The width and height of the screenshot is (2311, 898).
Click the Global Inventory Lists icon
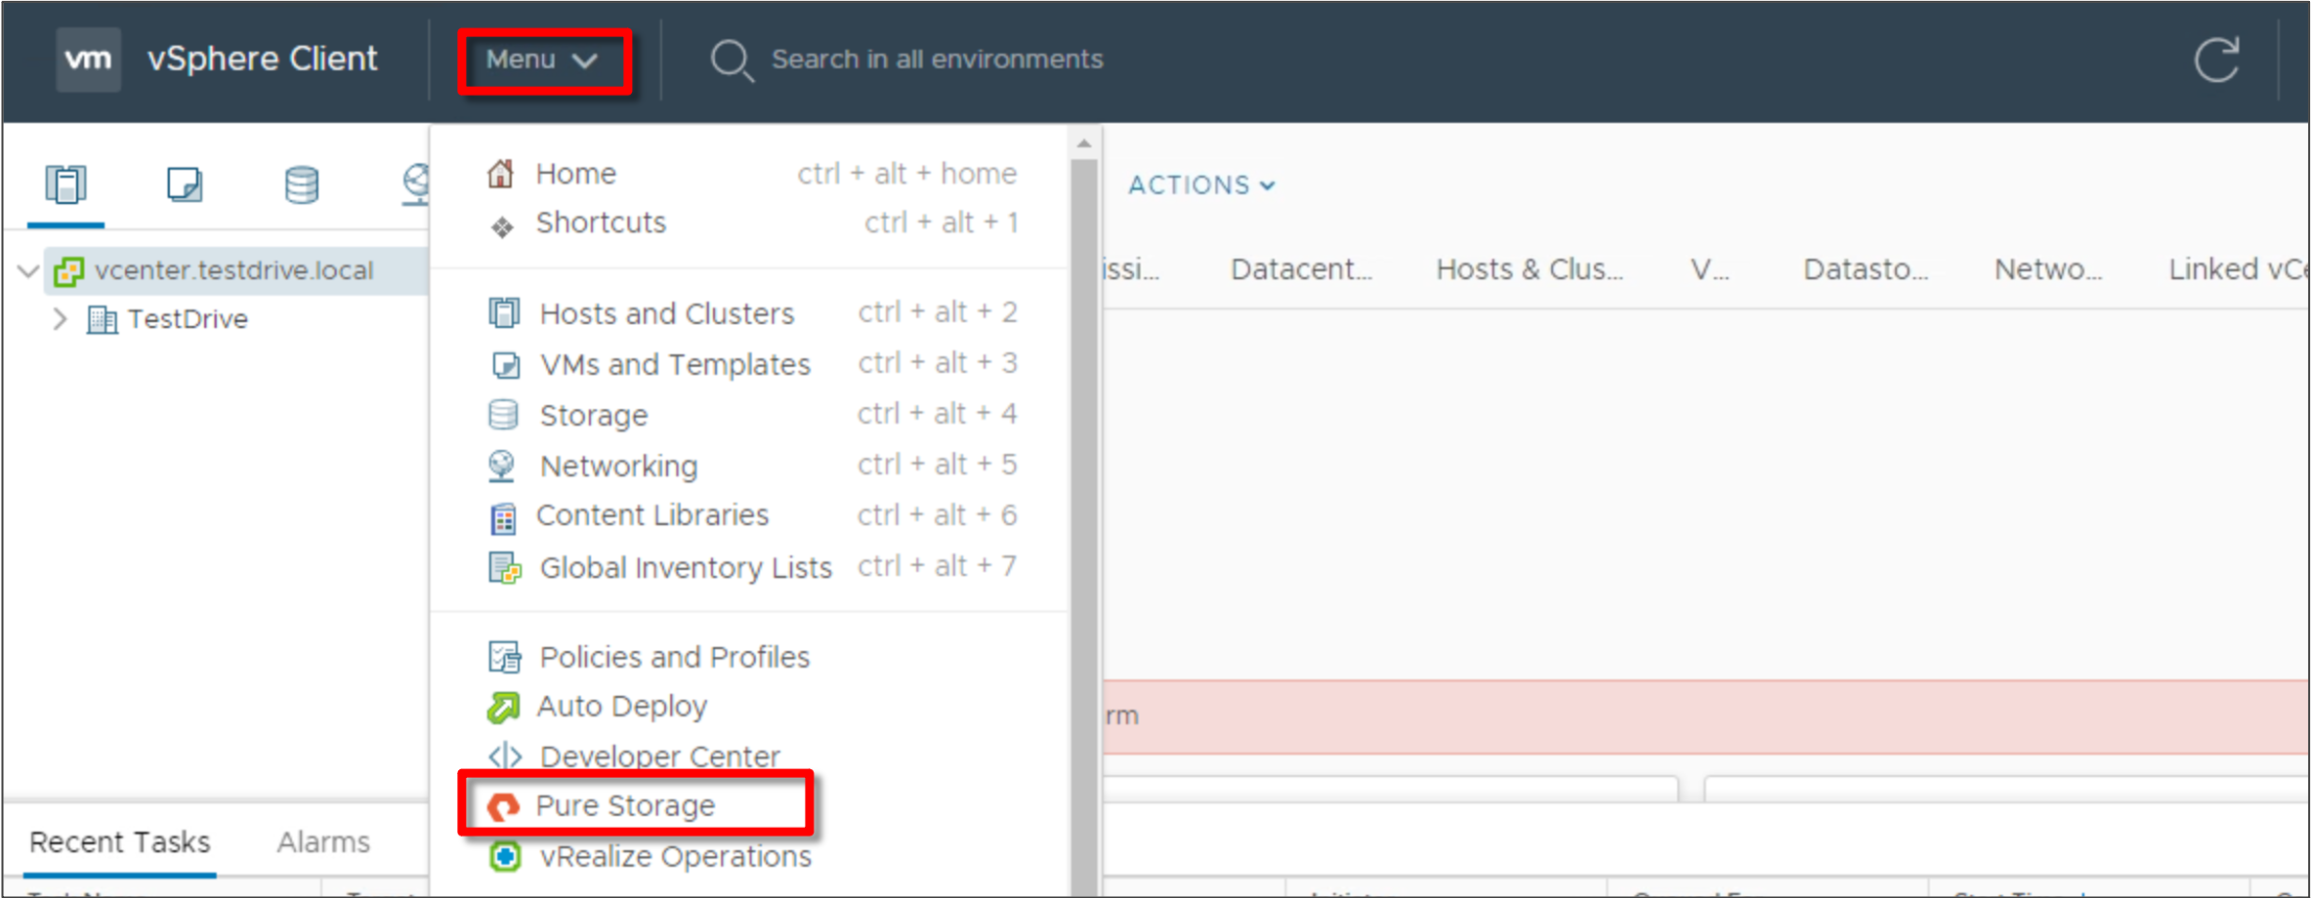point(505,568)
